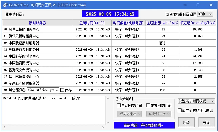Screen dimensions: 218x132
Task: Open the 30秒 query interval dropdown
Action: click(x=205, y=14)
